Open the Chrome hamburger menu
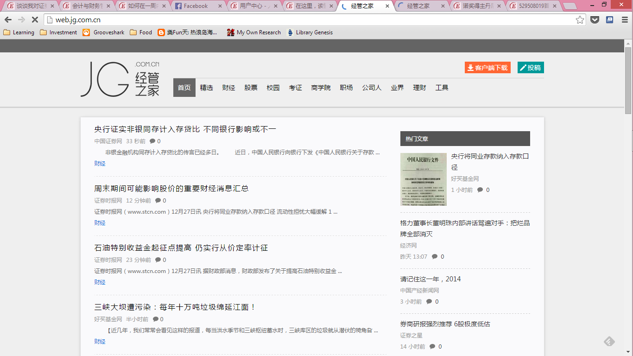 625,19
